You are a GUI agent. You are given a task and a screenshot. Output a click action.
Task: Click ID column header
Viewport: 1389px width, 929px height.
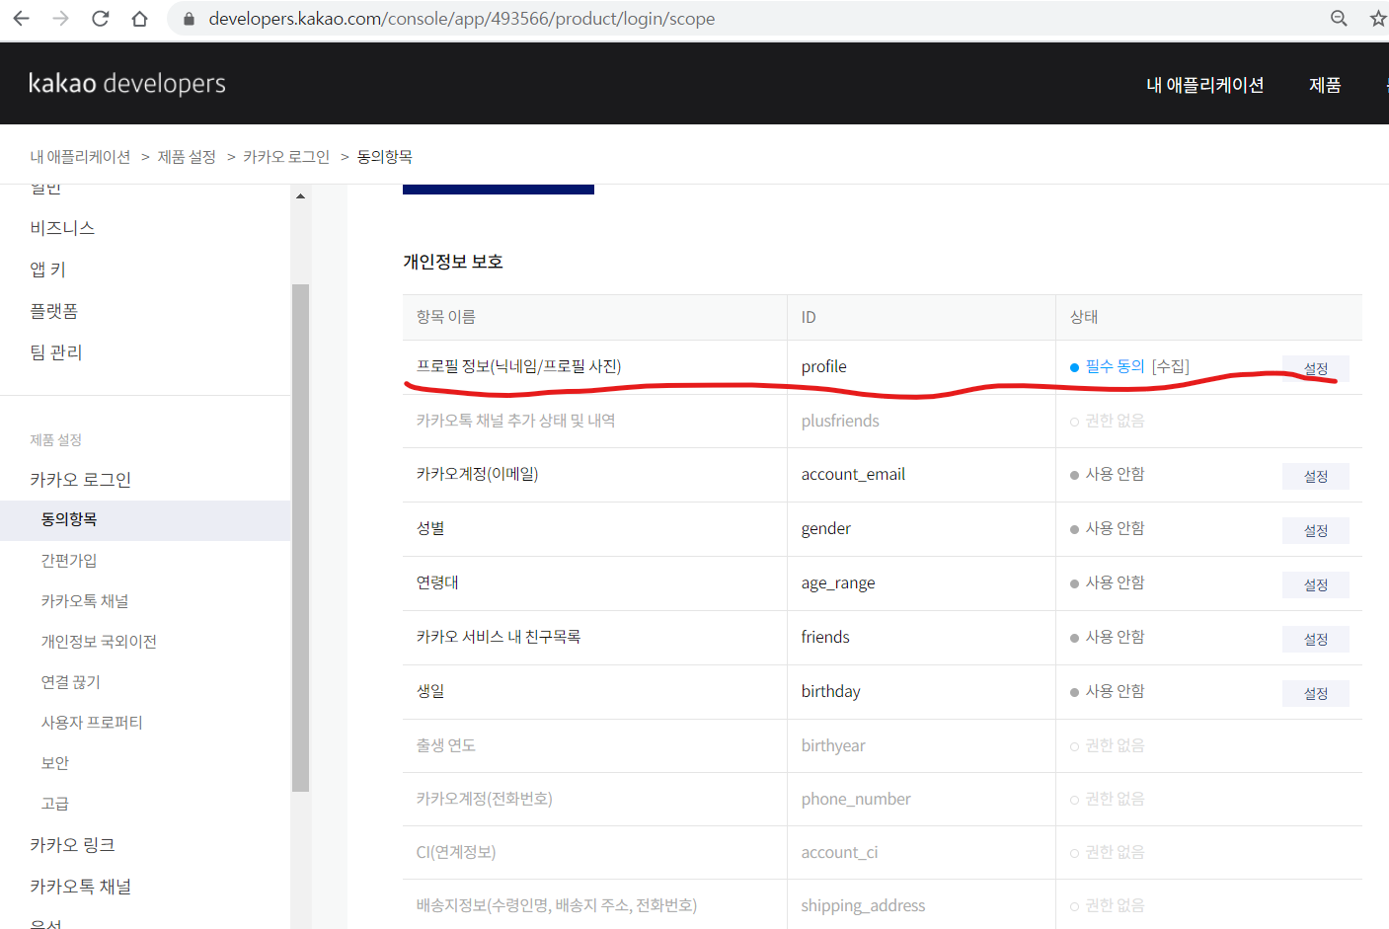[809, 317]
